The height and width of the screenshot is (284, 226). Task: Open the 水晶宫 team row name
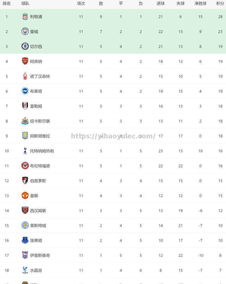[36, 270]
